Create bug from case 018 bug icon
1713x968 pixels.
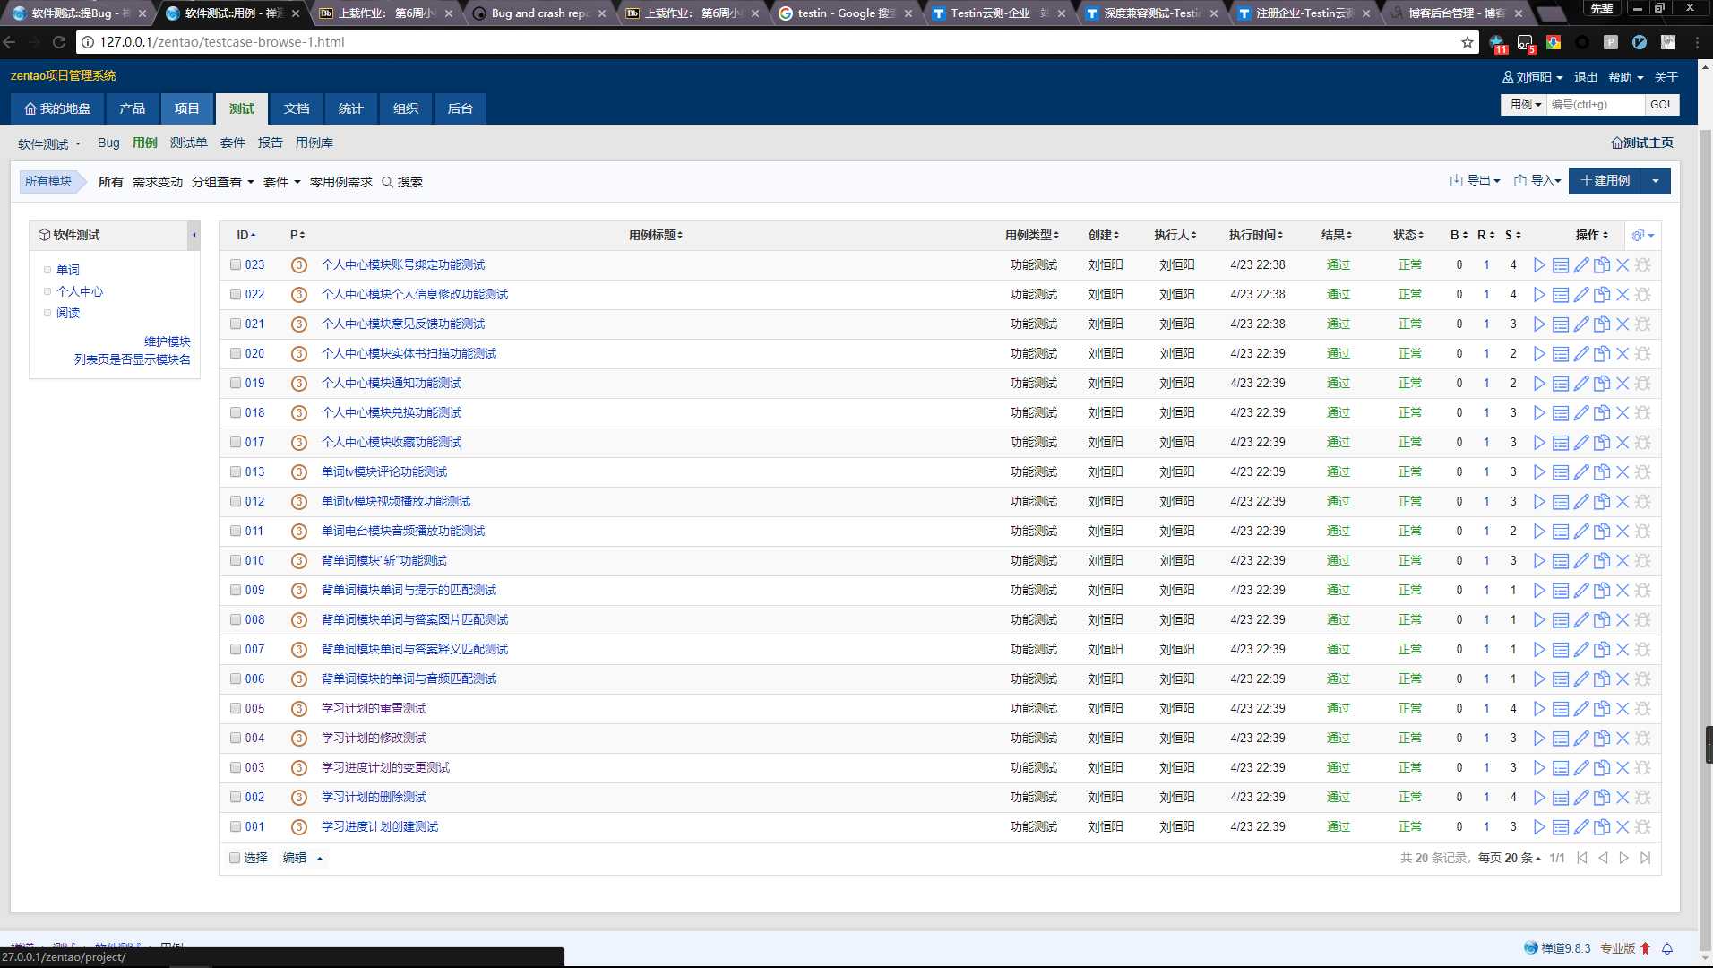1643,412
